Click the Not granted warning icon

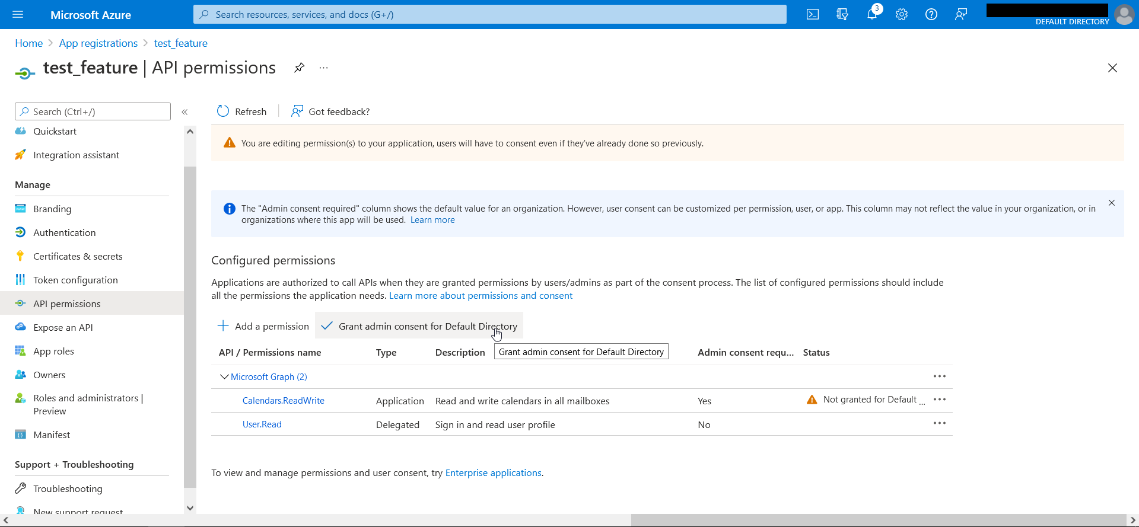tap(812, 400)
